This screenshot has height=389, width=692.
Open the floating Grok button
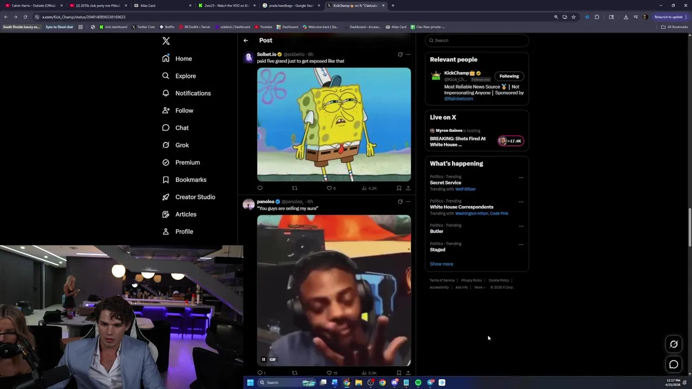[x=674, y=344]
